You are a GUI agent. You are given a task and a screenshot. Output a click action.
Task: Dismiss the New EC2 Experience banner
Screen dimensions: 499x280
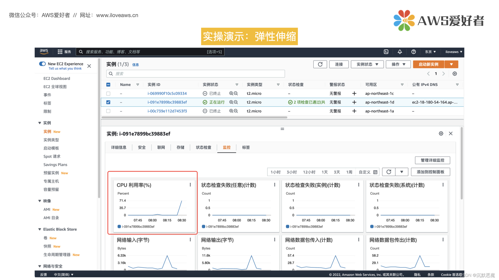pyautogui.click(x=89, y=66)
